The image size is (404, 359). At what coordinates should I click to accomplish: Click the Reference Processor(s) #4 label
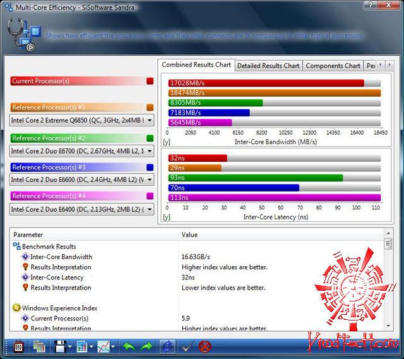49,196
